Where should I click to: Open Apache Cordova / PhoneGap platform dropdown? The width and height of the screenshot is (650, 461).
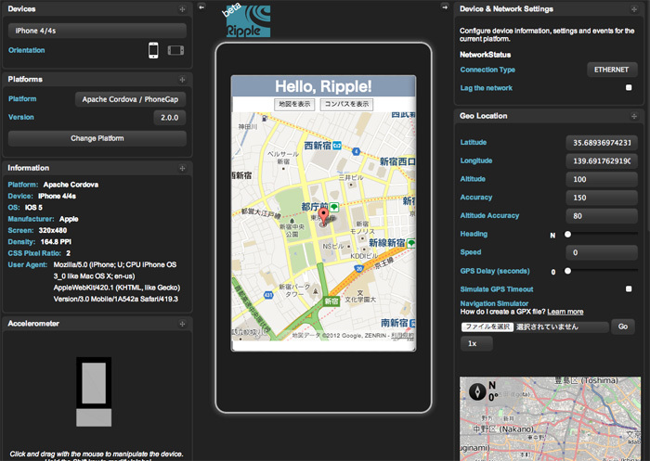(130, 99)
